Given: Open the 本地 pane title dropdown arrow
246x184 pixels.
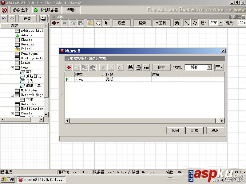Looking at the screenshot, I should tap(54, 17).
